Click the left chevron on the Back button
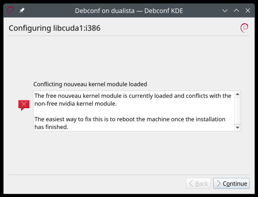This screenshot has height=197, width=258. (191, 184)
